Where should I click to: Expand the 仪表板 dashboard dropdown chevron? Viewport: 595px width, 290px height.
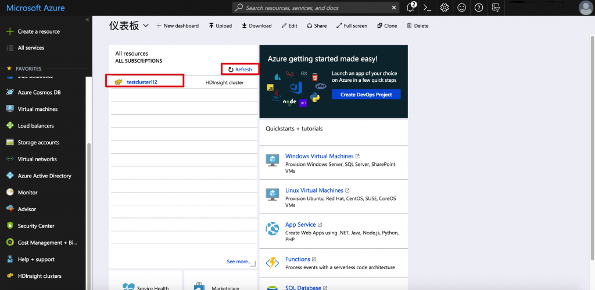(146, 26)
